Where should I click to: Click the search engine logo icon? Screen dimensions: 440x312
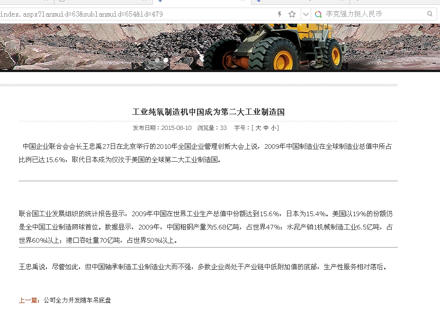pyautogui.click(x=318, y=14)
